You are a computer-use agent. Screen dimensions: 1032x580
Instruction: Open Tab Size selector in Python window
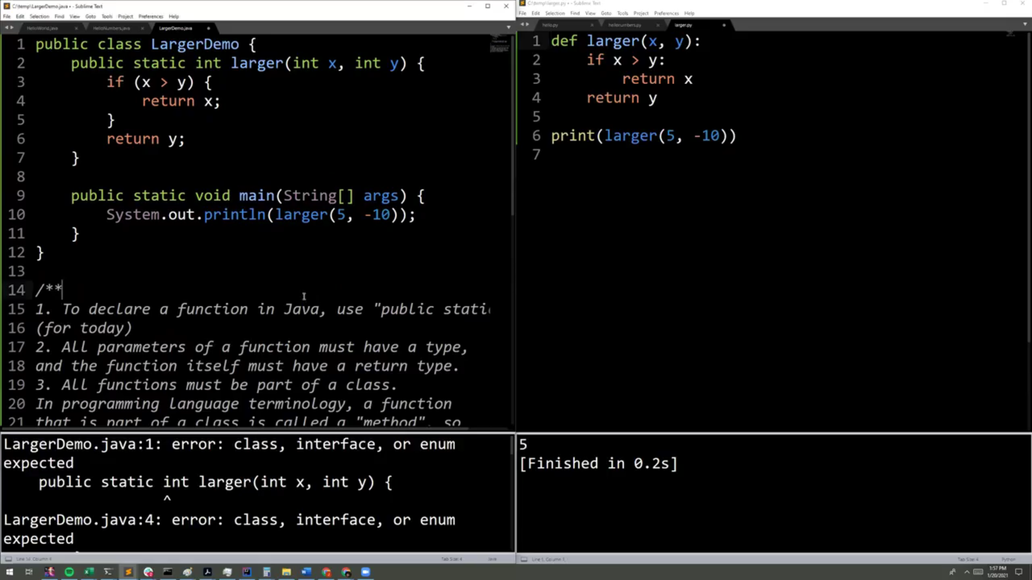[x=968, y=559]
